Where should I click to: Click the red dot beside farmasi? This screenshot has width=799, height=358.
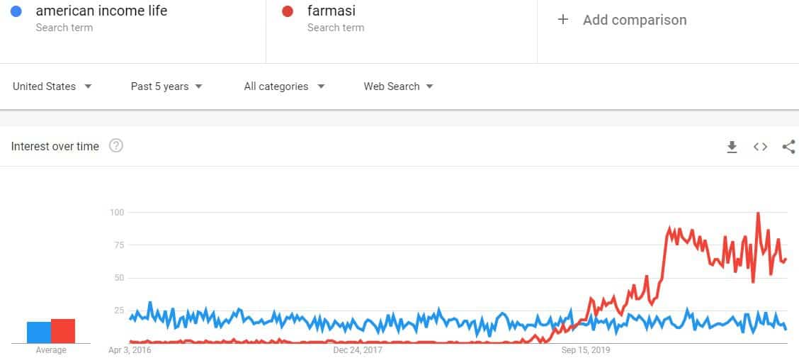pyautogui.click(x=288, y=11)
